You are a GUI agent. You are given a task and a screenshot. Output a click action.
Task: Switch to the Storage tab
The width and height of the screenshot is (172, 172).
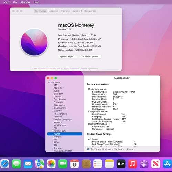65,11
